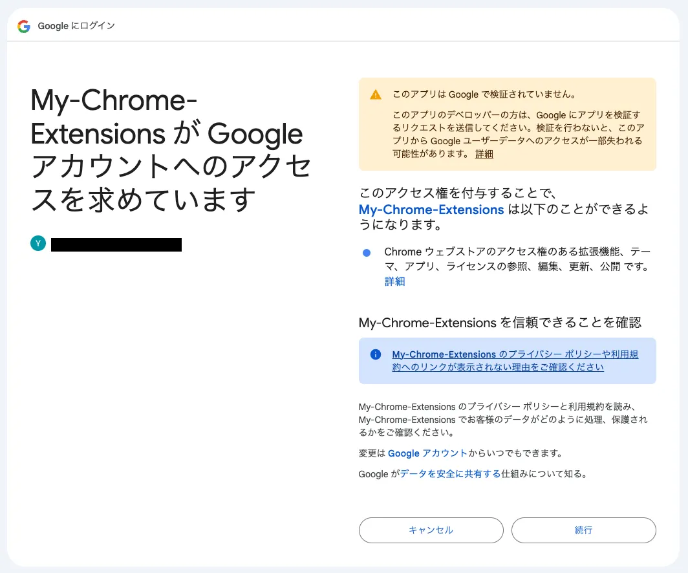
Task: Click the blue info circle icon
Action: tap(376, 354)
